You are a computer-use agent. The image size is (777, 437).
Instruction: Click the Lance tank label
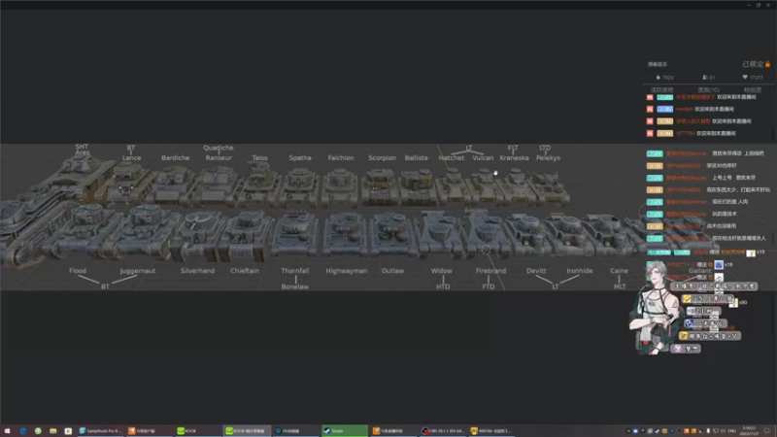131,158
